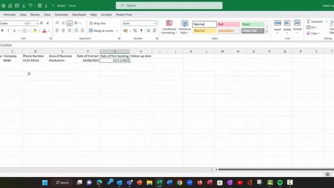The image size is (334, 188).
Task: Open borders dropdown arrow
Action: (x=29, y=31)
